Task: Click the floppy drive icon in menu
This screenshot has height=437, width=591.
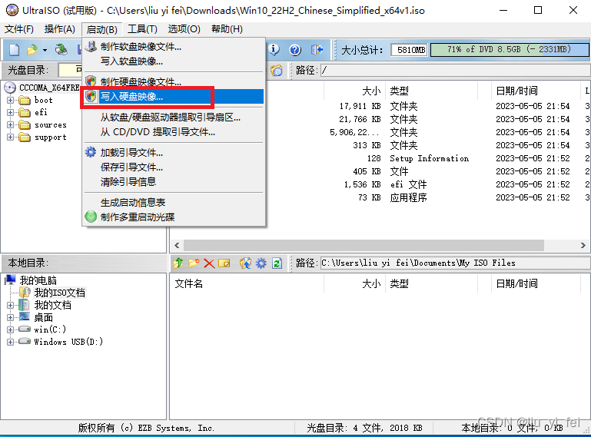Action: tap(91, 46)
